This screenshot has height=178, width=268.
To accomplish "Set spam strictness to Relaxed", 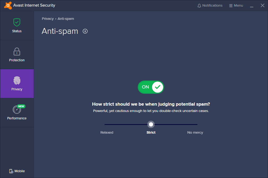I will tap(107, 132).
